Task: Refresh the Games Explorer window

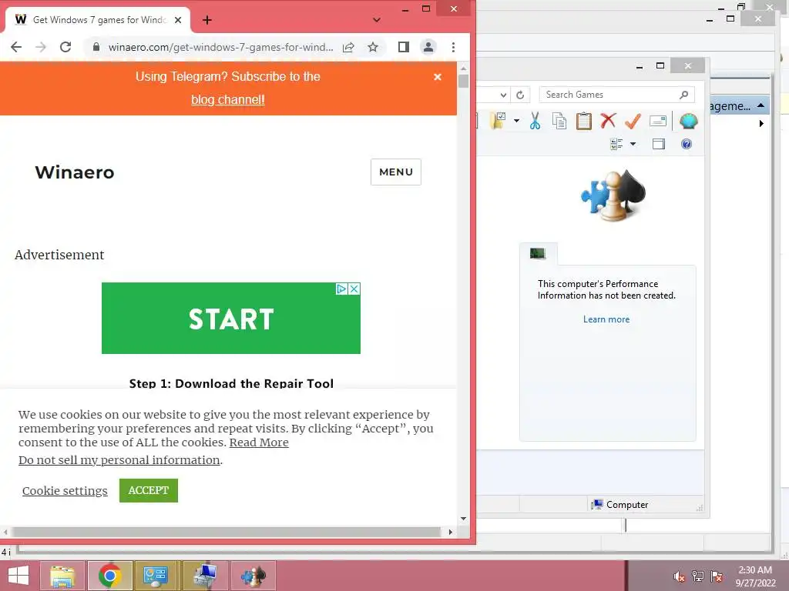Action: tap(520, 95)
